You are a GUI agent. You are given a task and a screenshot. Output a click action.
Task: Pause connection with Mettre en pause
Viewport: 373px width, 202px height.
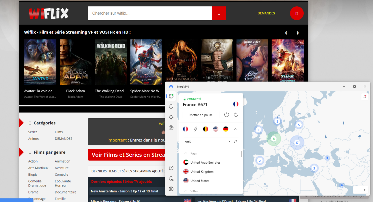[201, 115]
